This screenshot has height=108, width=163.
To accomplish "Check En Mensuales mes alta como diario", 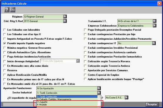I will coord(4,66).
